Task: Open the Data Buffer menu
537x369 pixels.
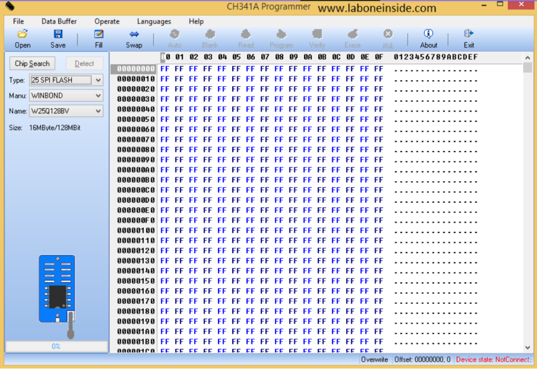Action: pyautogui.click(x=59, y=22)
